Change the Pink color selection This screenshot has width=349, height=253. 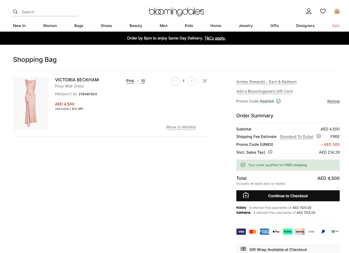130,81
